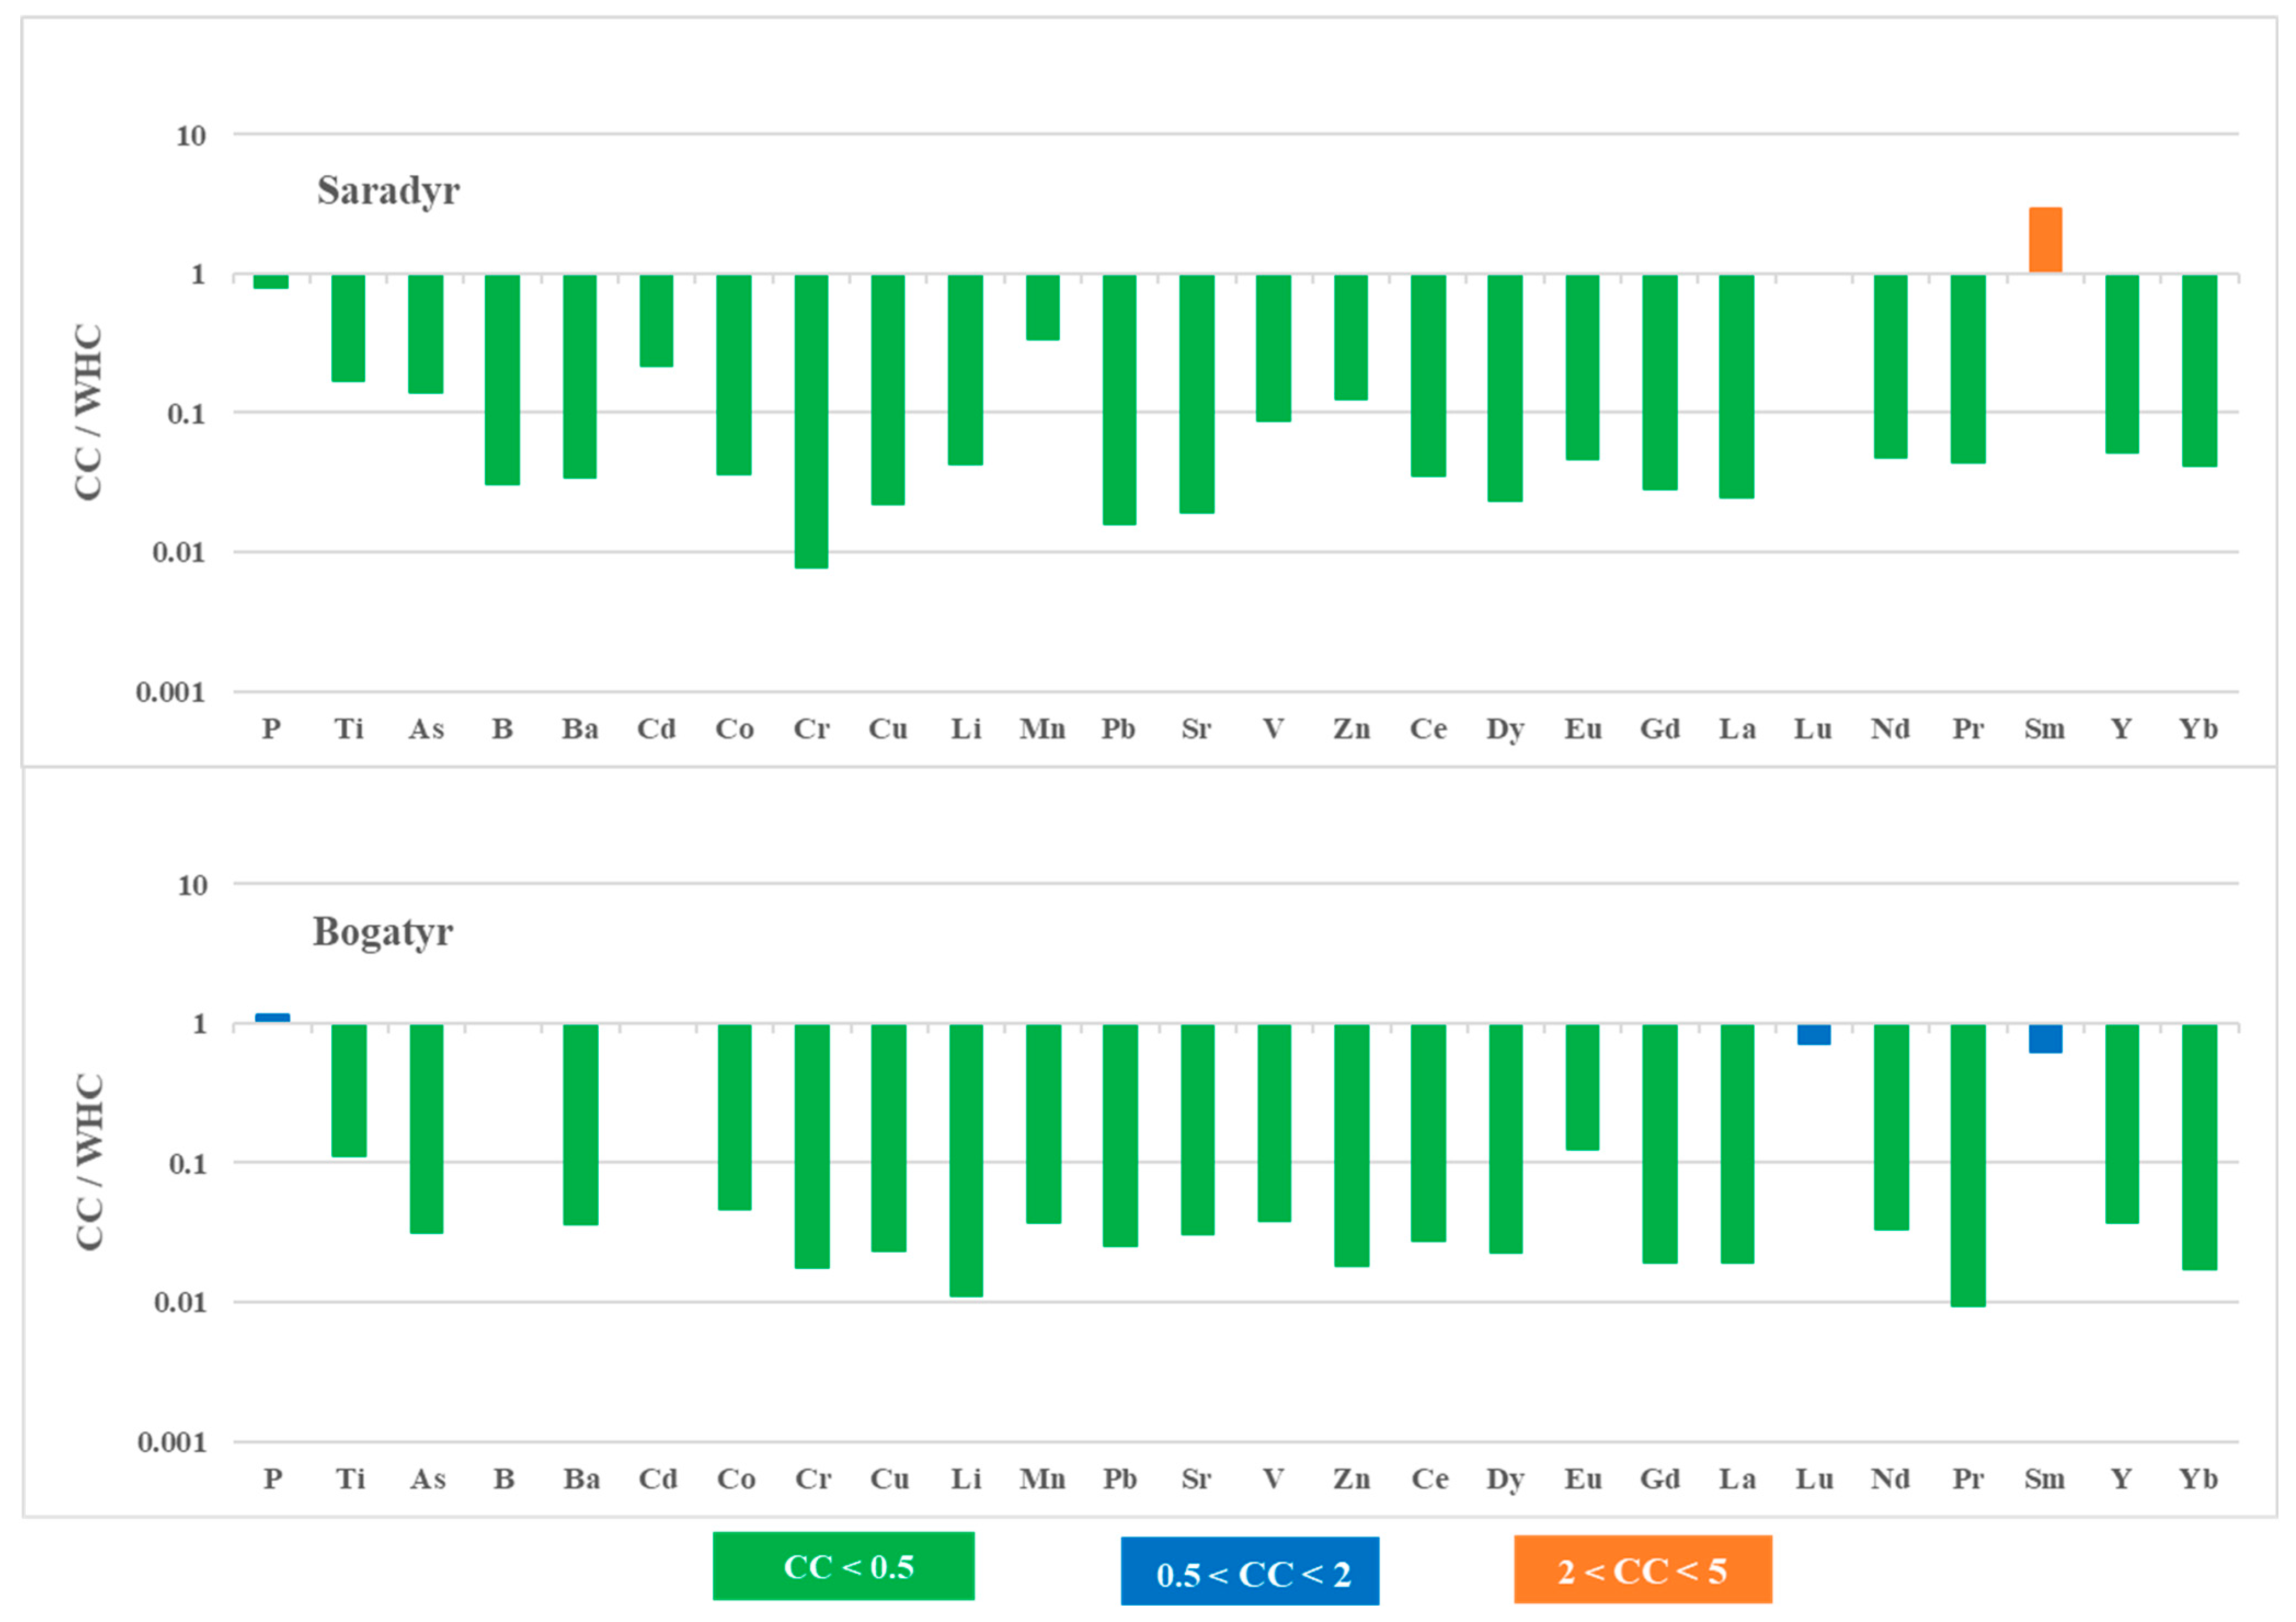Click the green CC < 0.5 legend box
Image resolution: width=2296 pixels, height=1622 pixels.
(x=843, y=1566)
